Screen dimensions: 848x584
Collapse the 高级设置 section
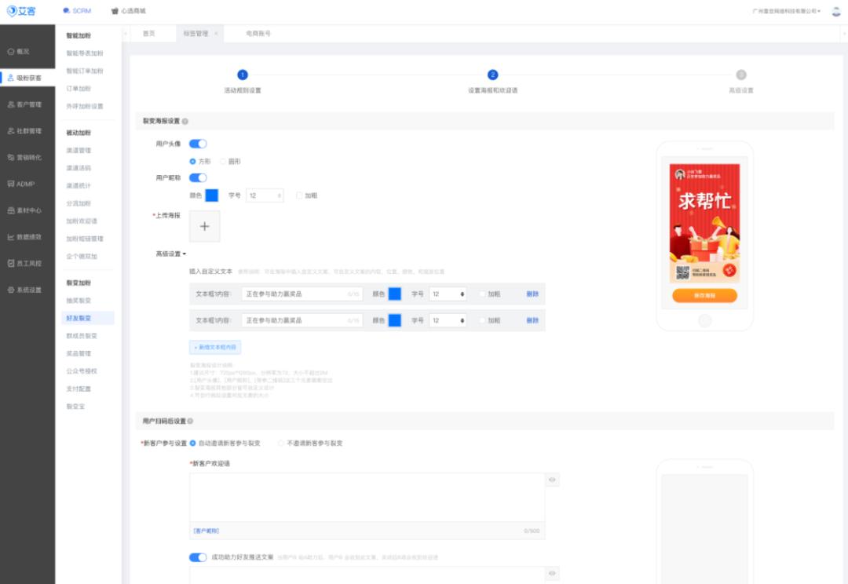170,254
